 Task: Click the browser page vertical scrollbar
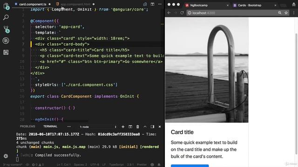pos(296,94)
